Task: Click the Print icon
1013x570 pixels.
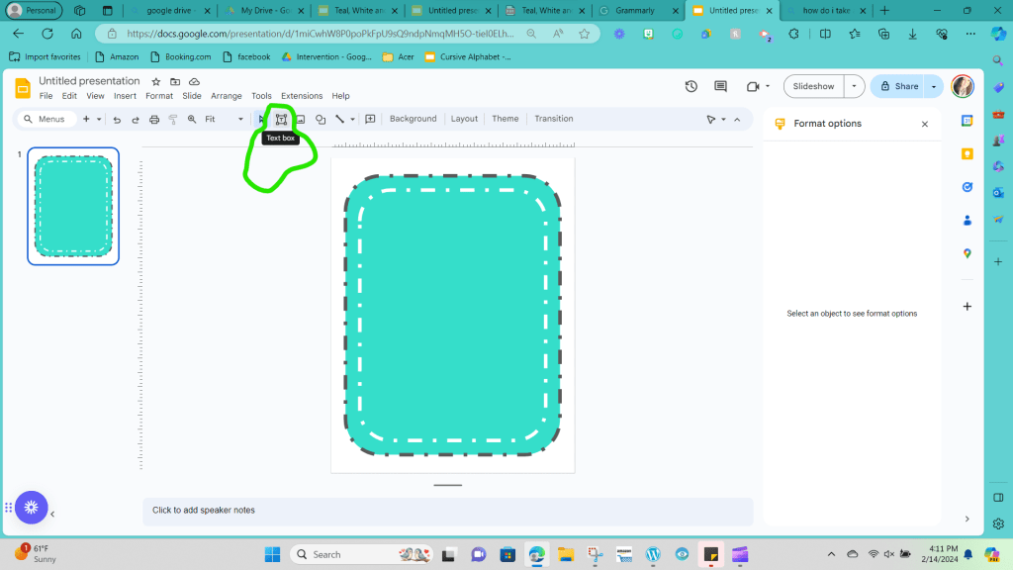Action: coord(154,119)
